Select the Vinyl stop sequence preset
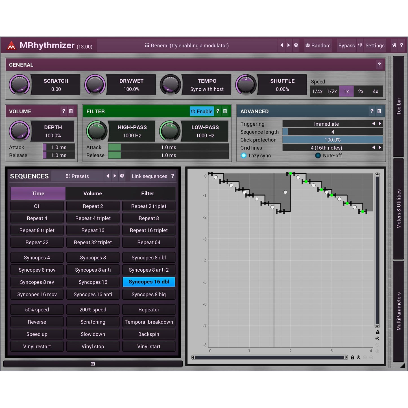 tap(93, 346)
